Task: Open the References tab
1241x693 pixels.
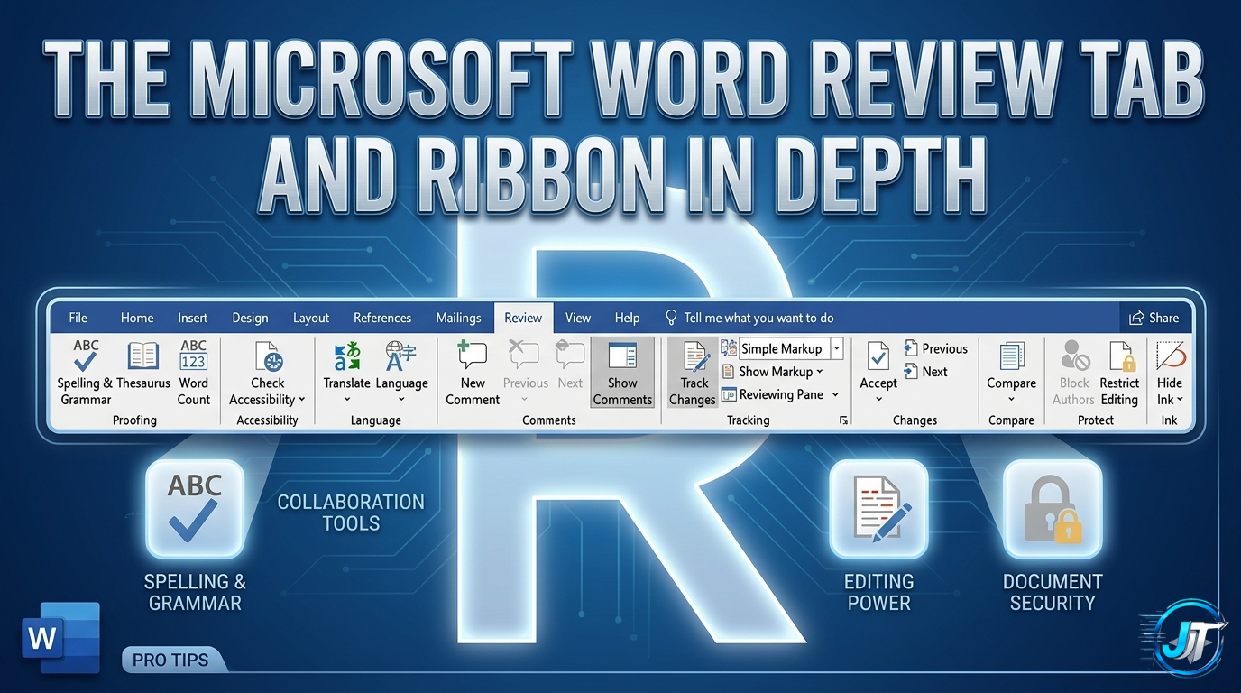Action: point(382,318)
